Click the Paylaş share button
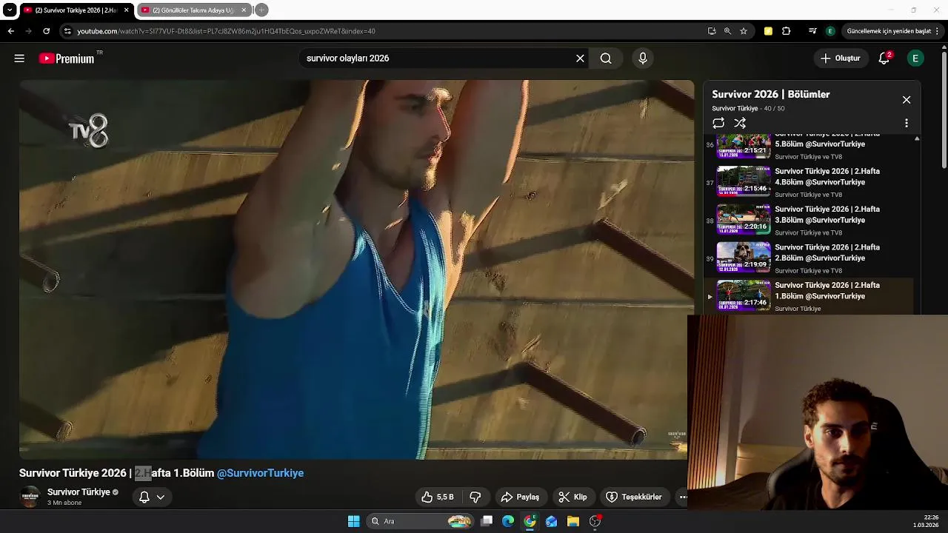Screen dimensions: 948x533 [520, 497]
